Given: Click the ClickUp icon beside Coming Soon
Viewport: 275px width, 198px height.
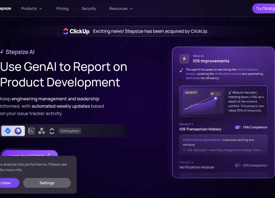Looking at the screenshot, I should [52, 131].
